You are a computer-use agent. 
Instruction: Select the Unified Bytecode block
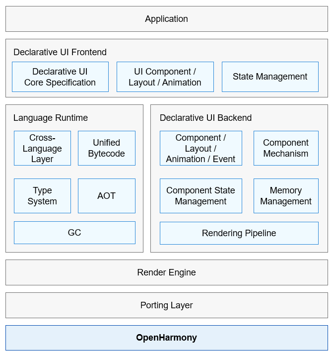tap(107, 148)
